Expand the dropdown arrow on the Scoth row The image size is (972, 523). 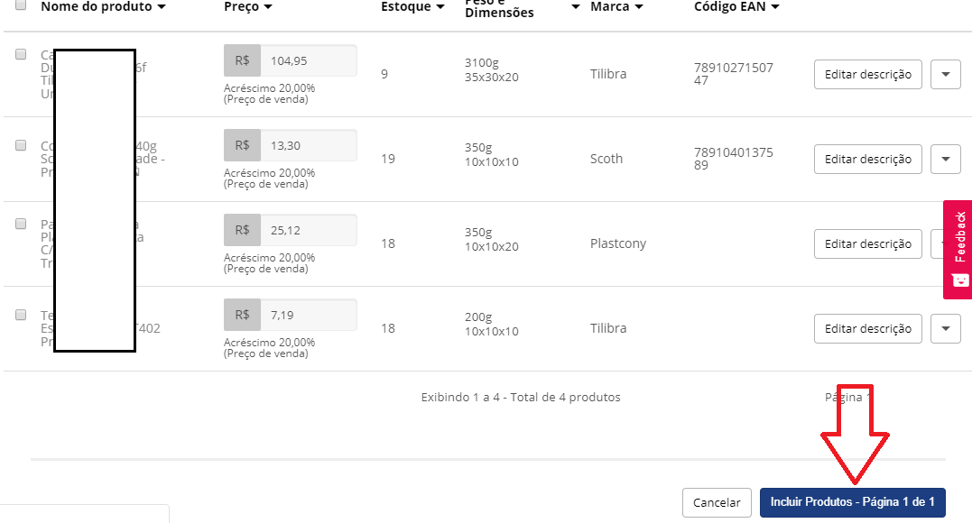point(945,159)
